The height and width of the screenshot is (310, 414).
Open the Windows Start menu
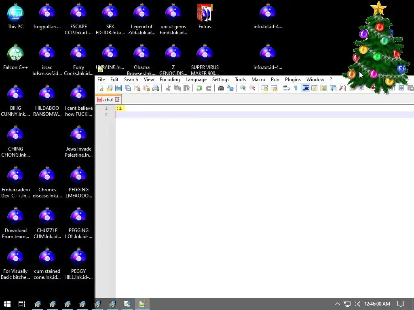coord(7,304)
